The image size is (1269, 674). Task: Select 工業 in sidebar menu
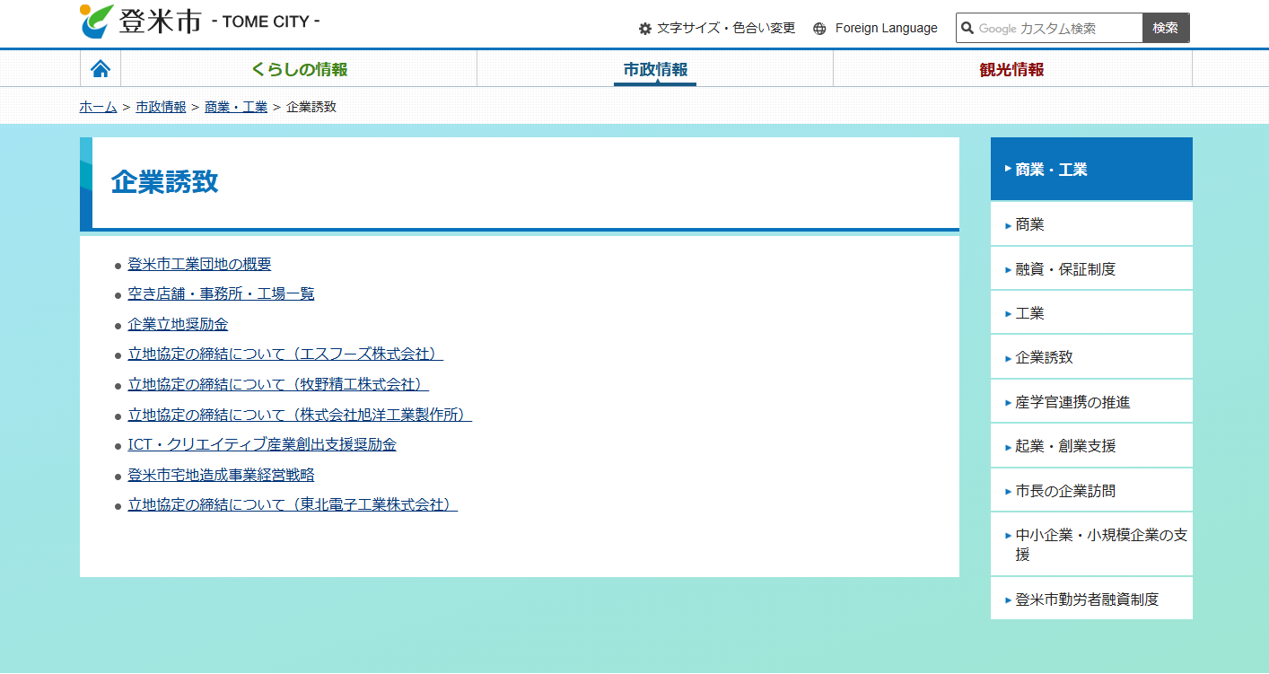1091,312
